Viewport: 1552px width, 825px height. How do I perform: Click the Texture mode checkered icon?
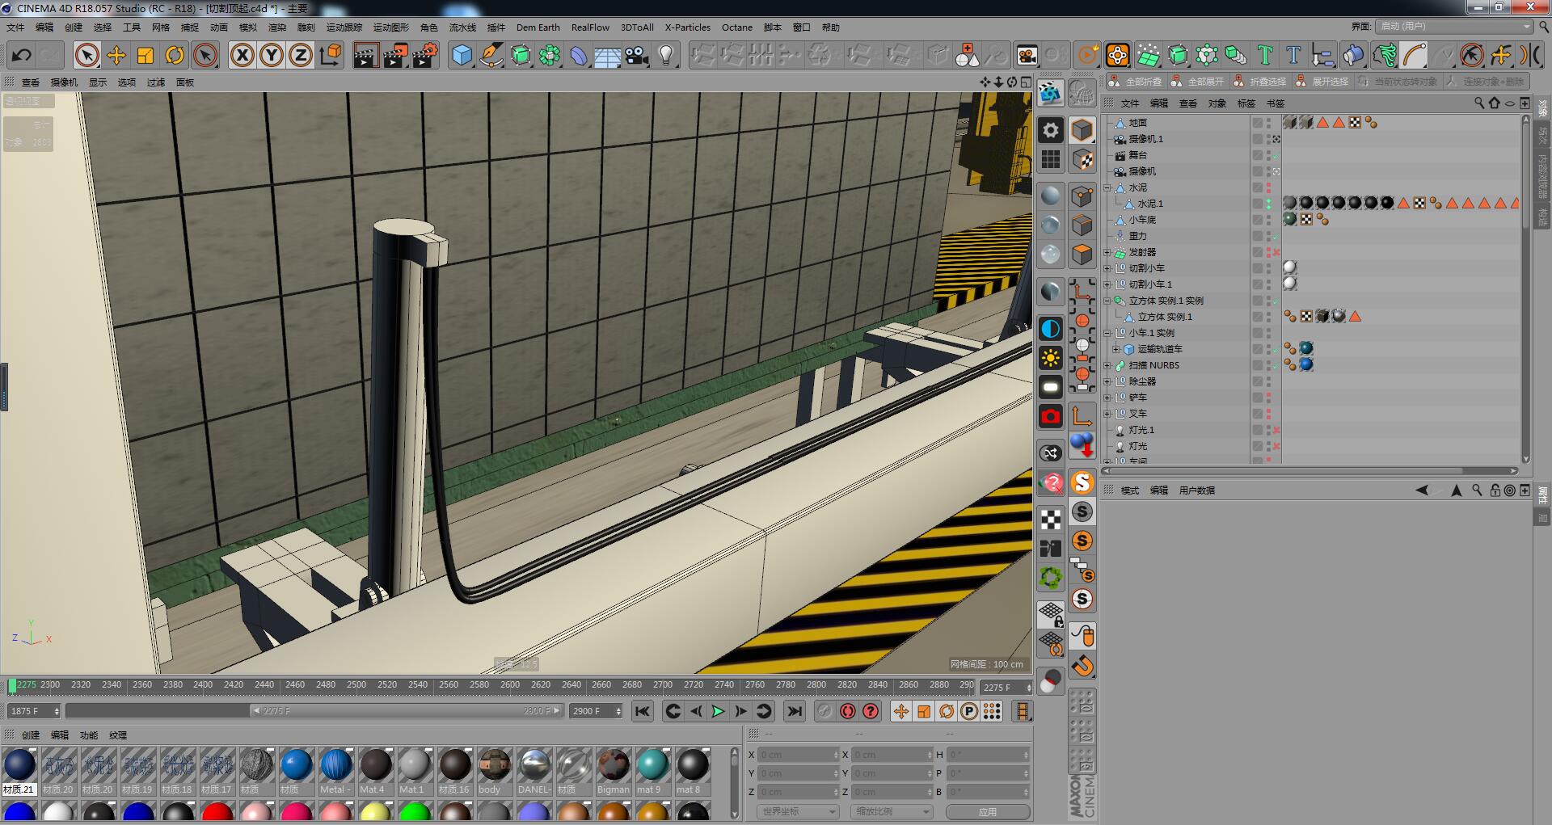[x=1082, y=160]
